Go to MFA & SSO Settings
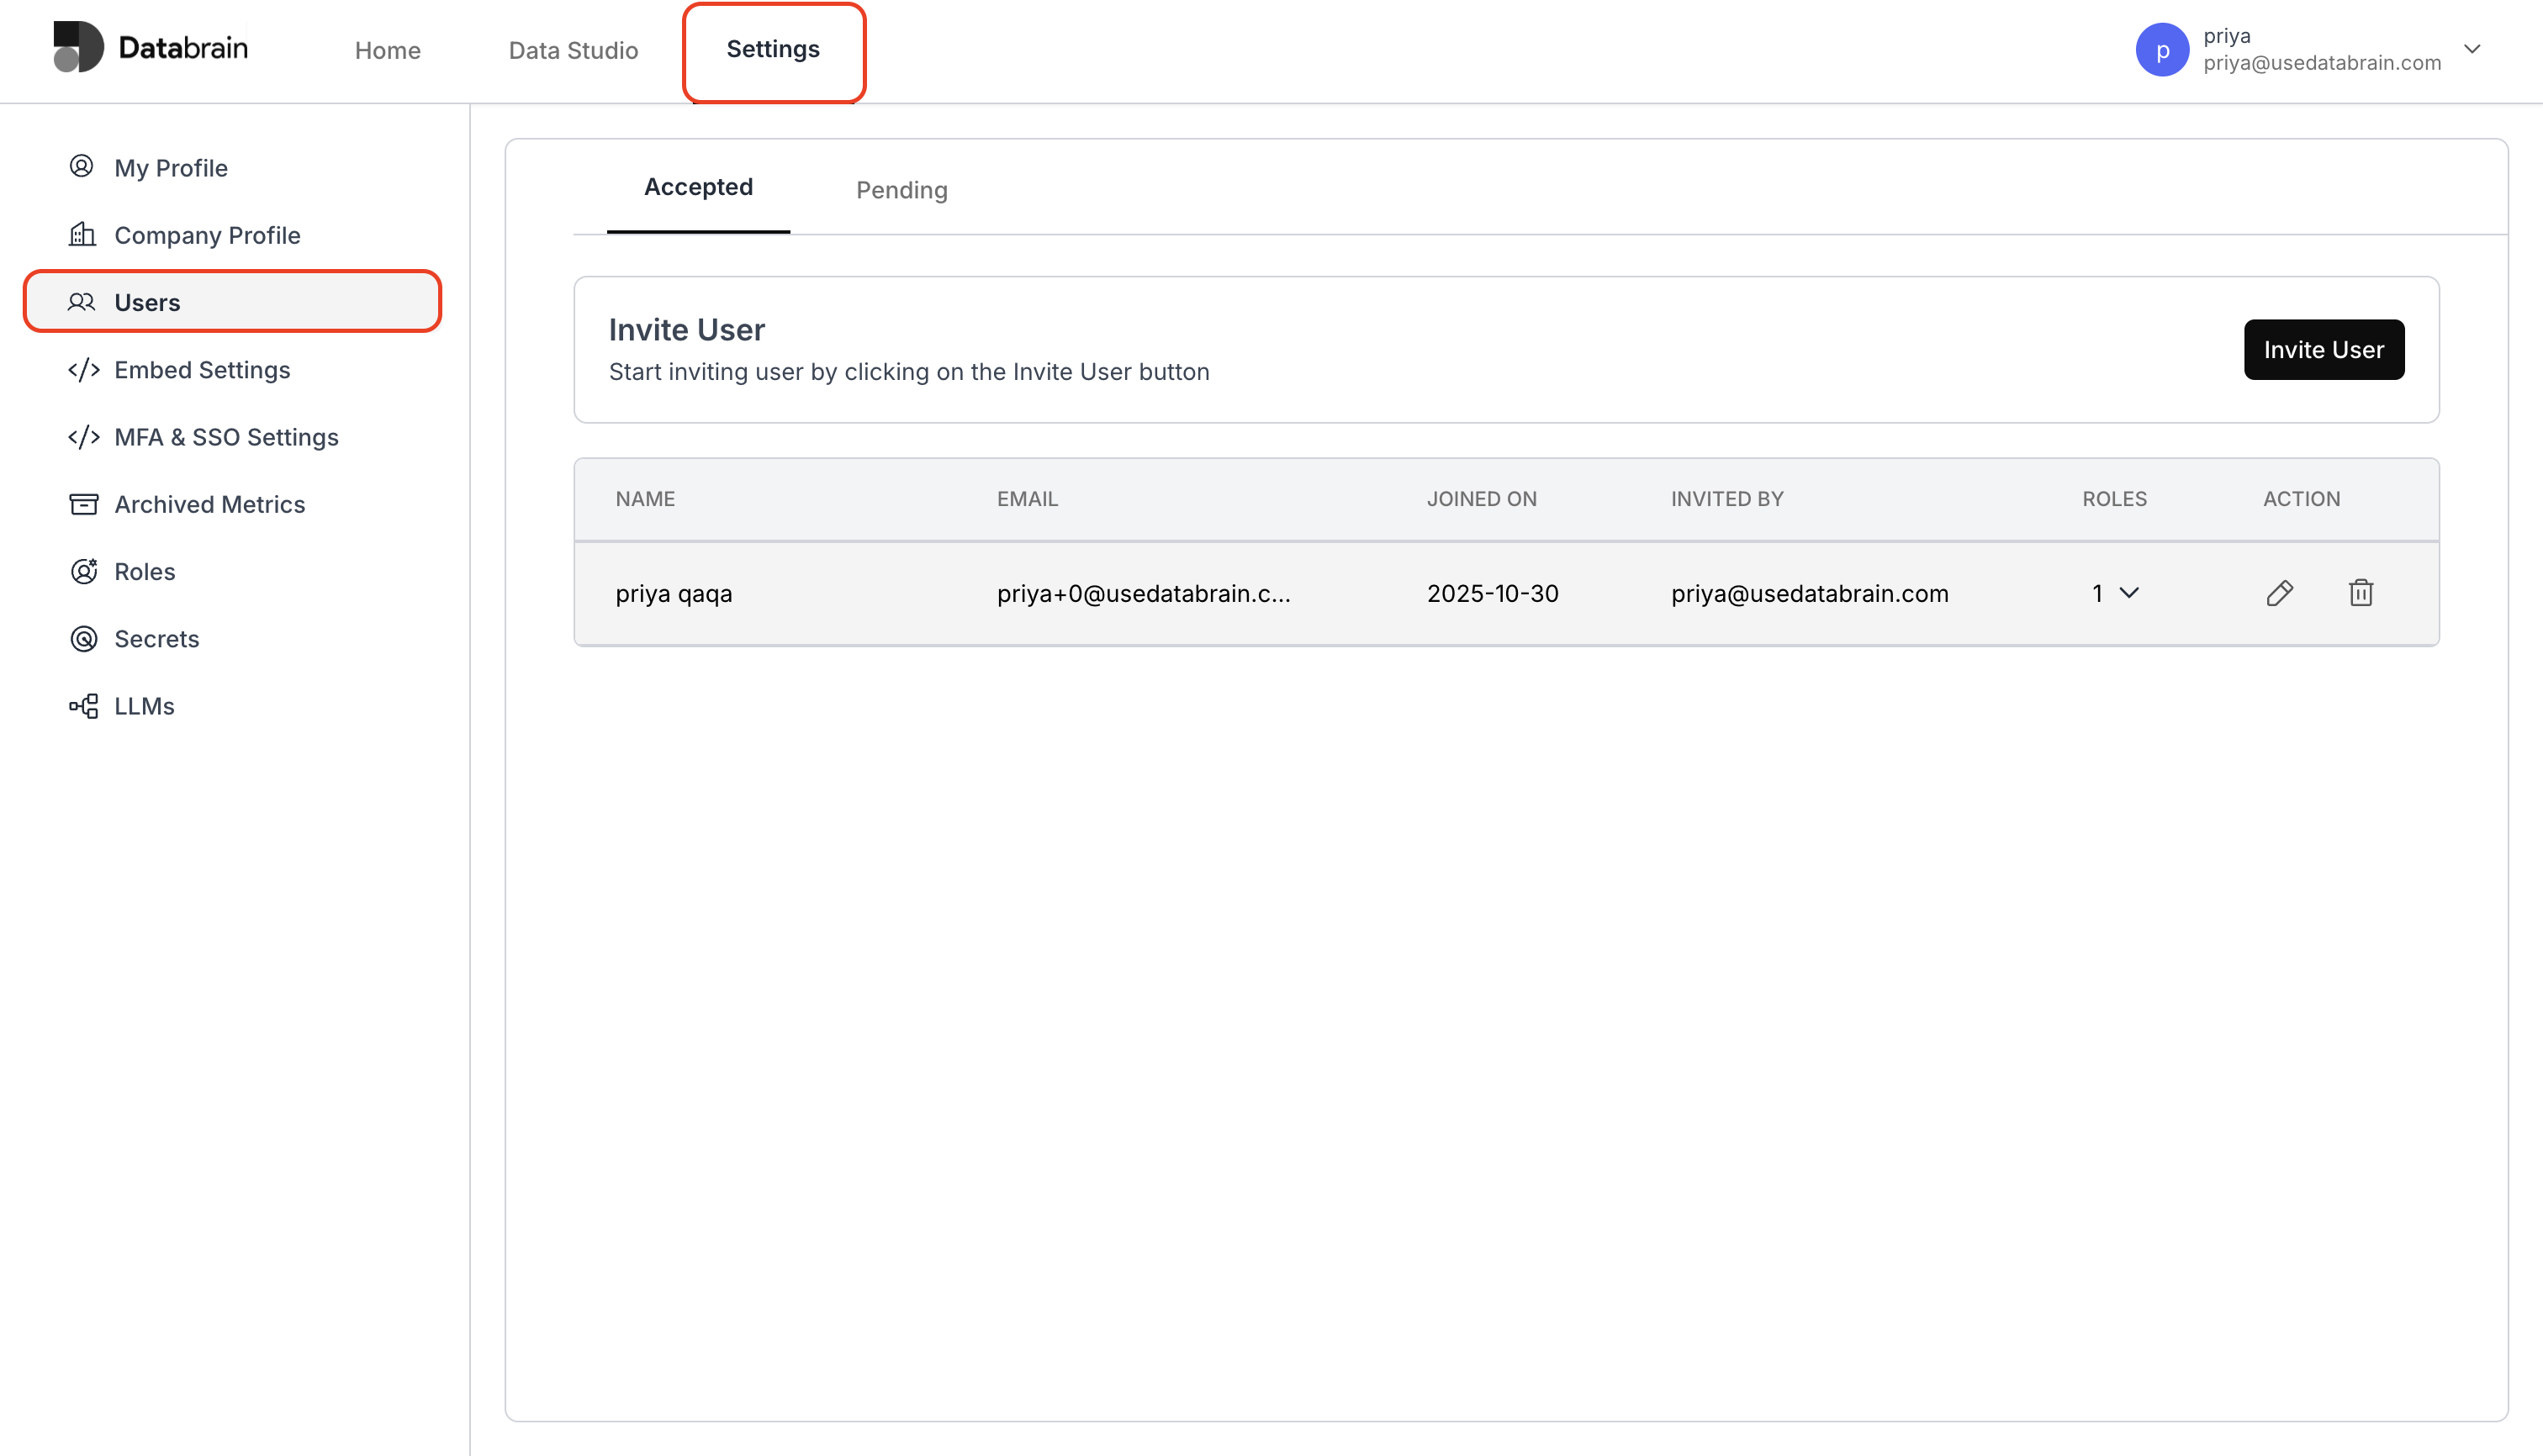 225,437
